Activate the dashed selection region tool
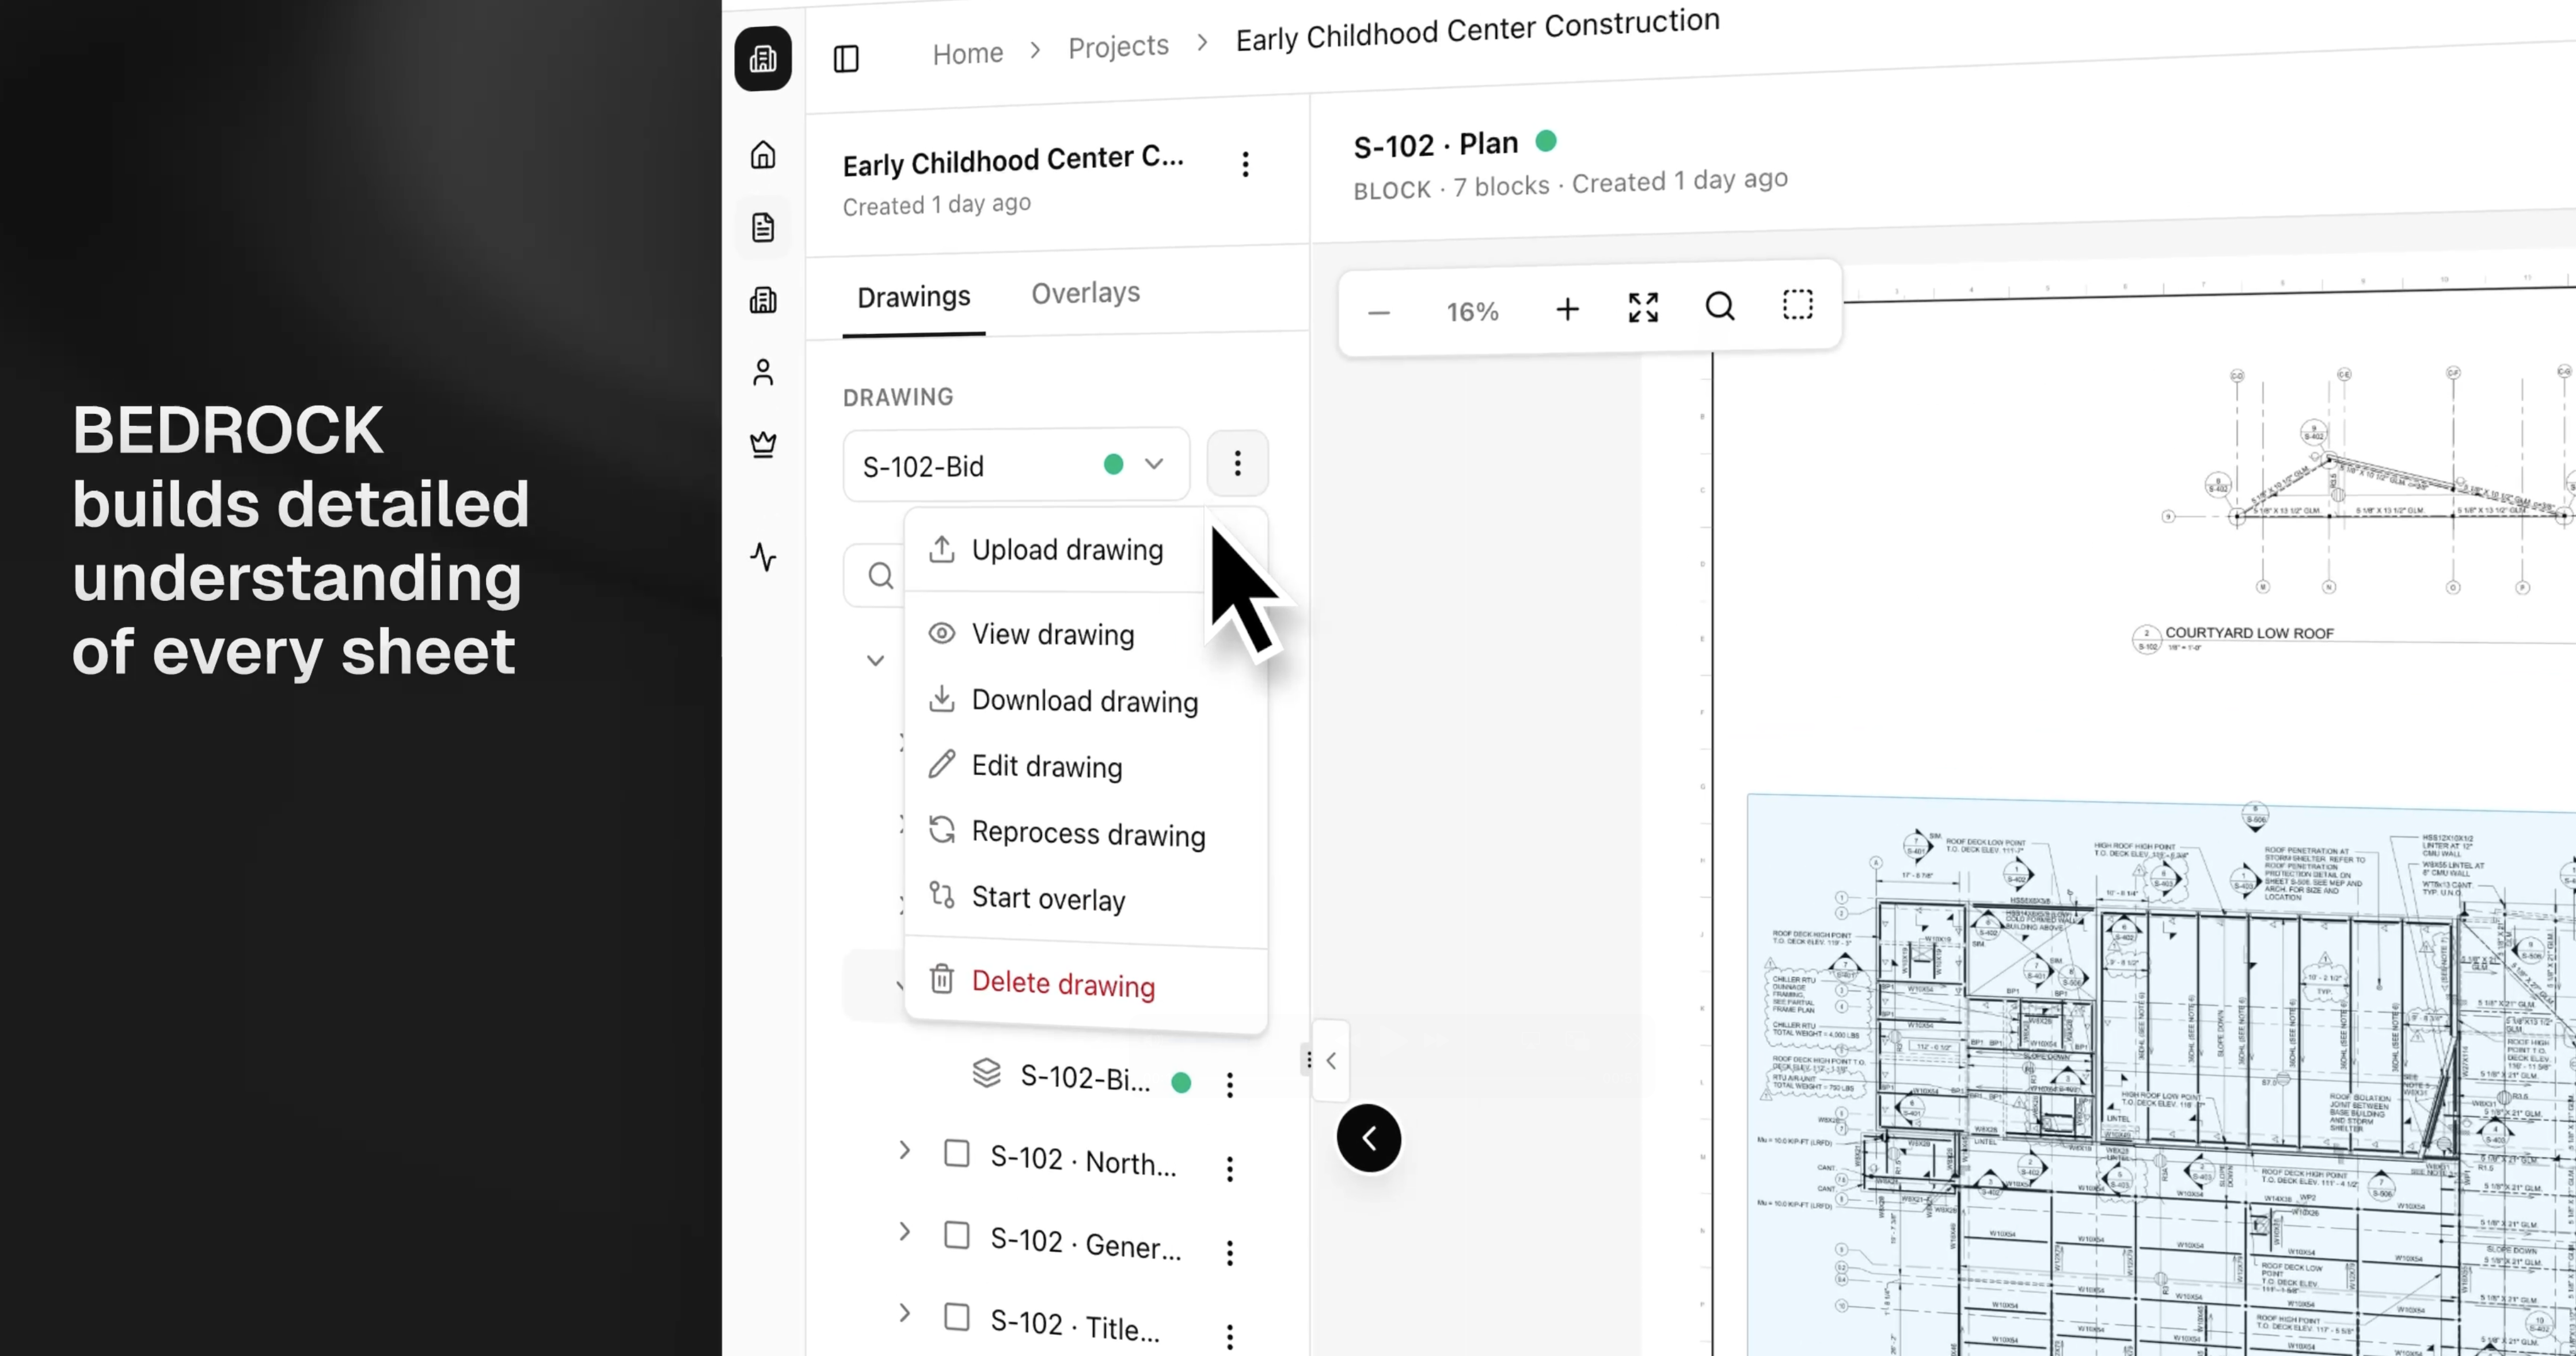 click(x=1797, y=305)
